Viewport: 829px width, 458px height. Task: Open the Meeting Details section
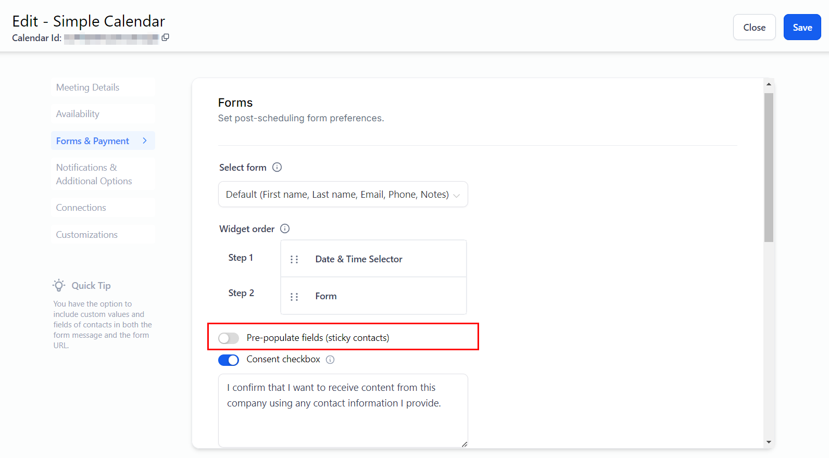[x=87, y=87]
